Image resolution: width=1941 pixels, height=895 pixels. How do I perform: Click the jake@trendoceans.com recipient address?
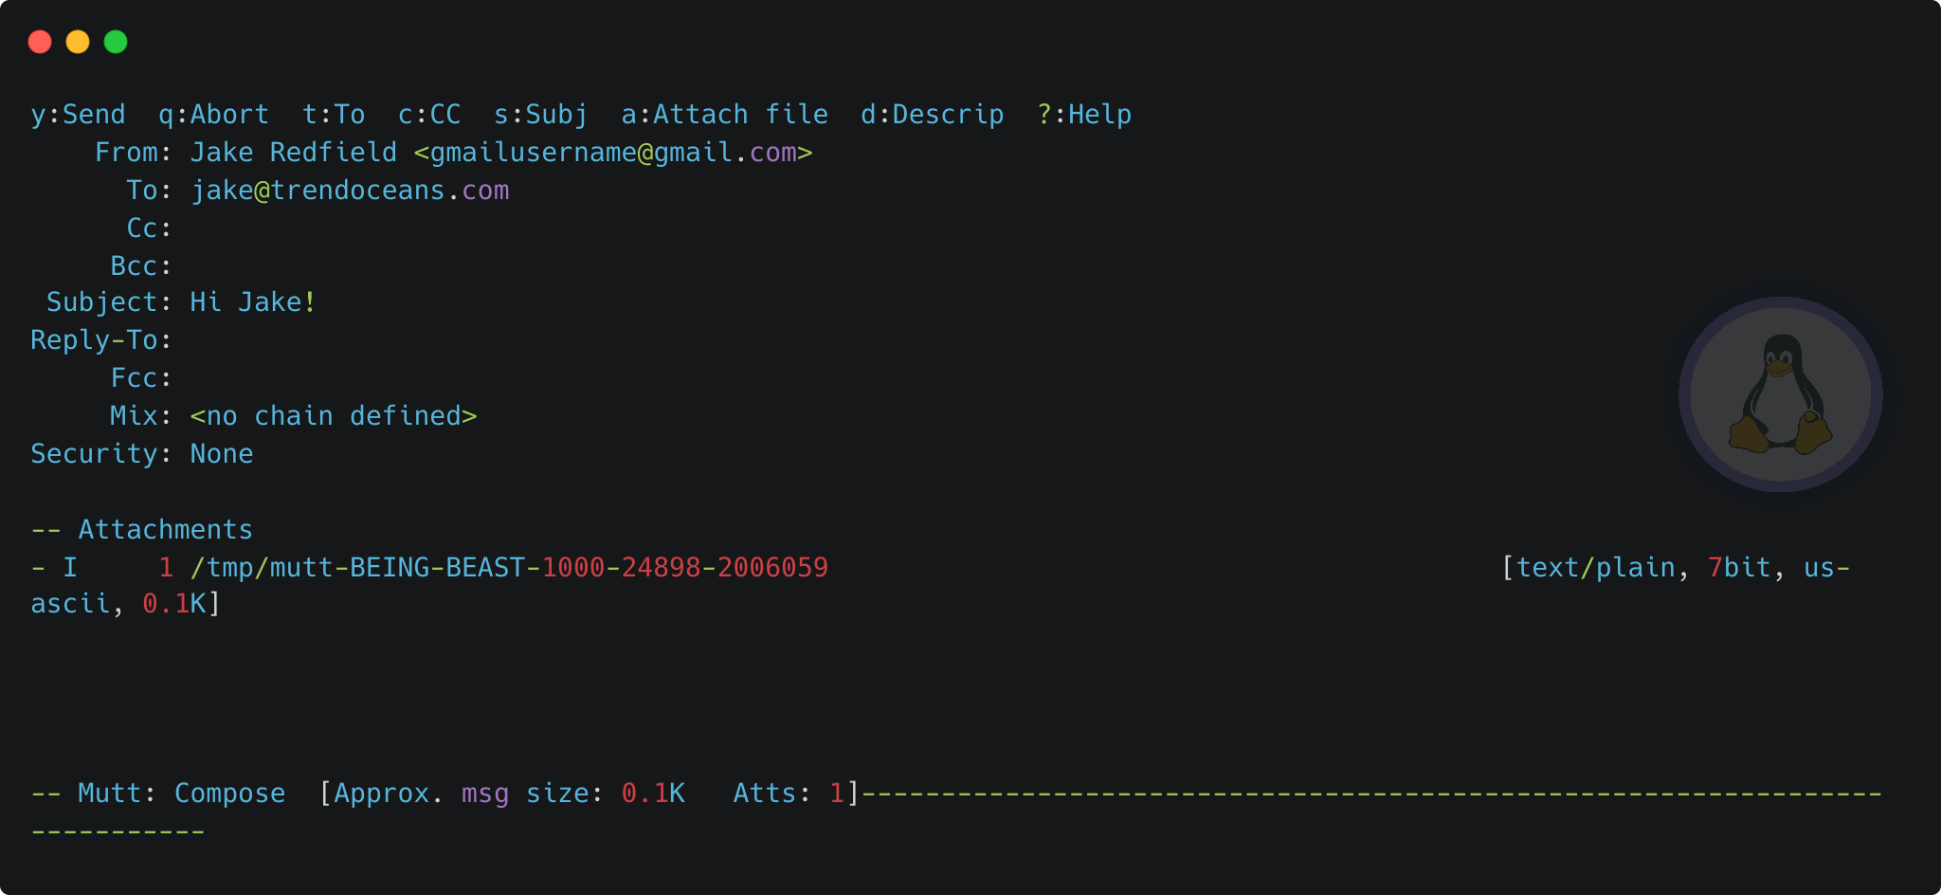click(x=350, y=191)
